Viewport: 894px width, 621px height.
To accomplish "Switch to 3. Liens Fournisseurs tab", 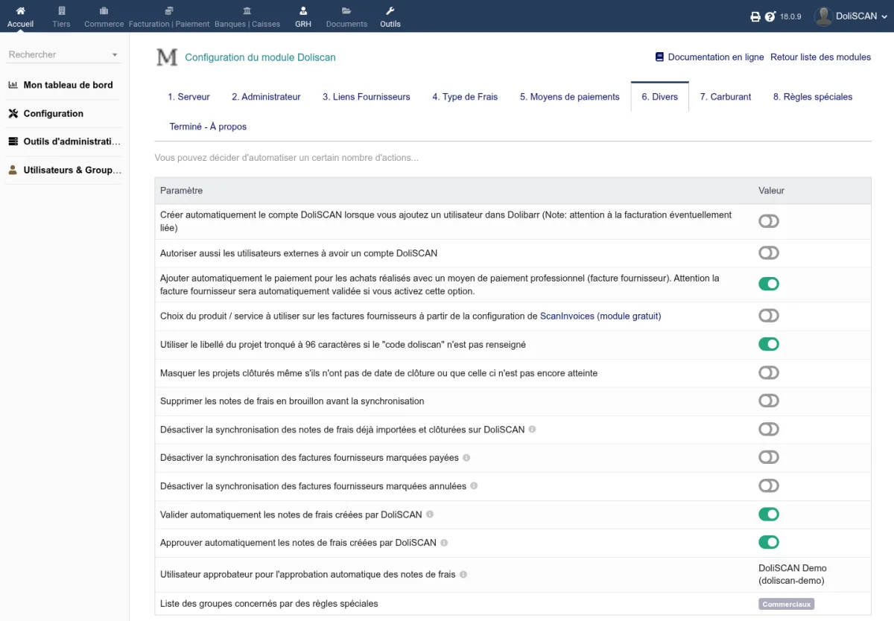I will [367, 97].
